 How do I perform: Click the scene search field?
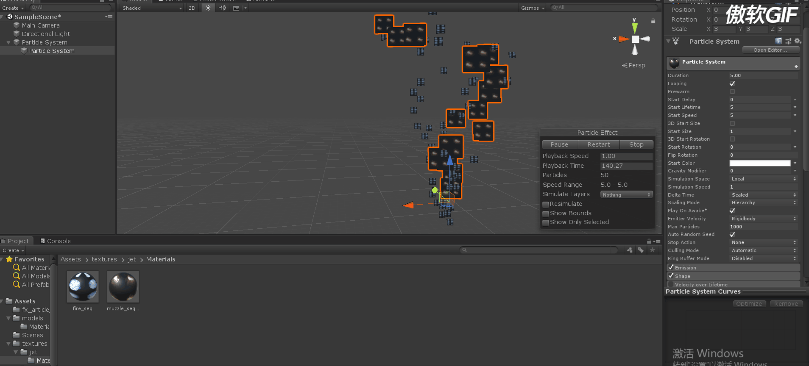coord(604,8)
